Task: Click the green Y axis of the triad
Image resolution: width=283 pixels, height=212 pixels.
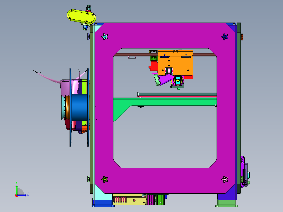Action: coord(17,190)
